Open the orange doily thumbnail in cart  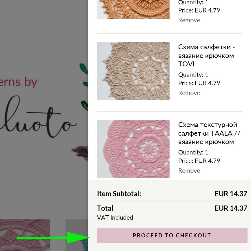133,9
